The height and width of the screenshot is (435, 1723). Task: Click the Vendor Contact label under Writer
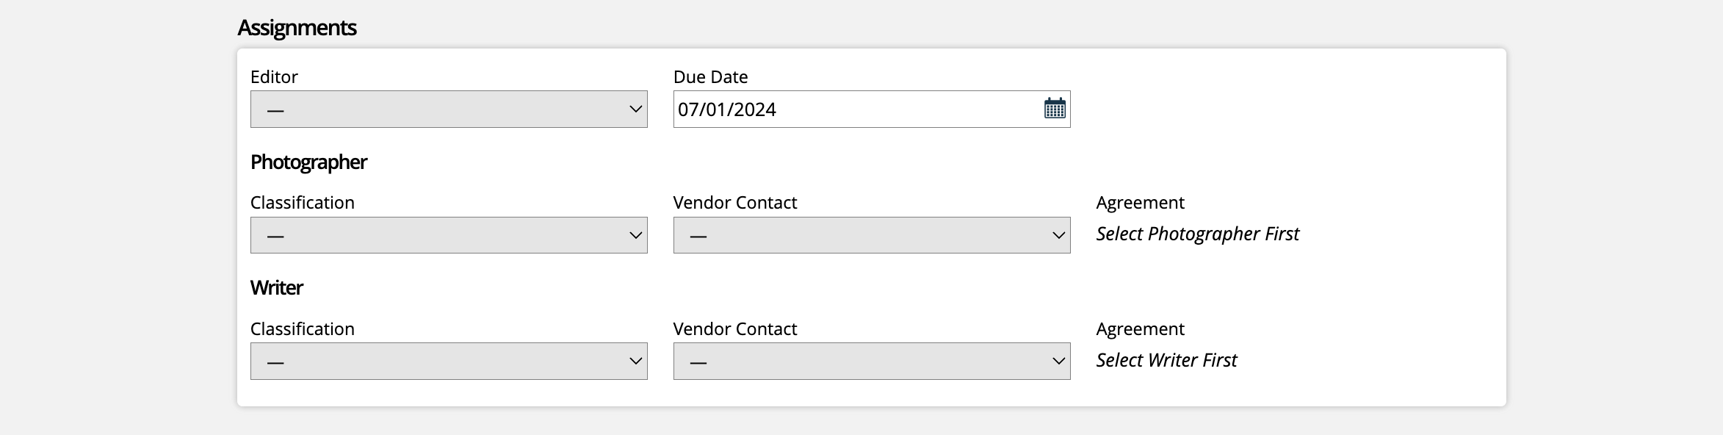point(734,329)
